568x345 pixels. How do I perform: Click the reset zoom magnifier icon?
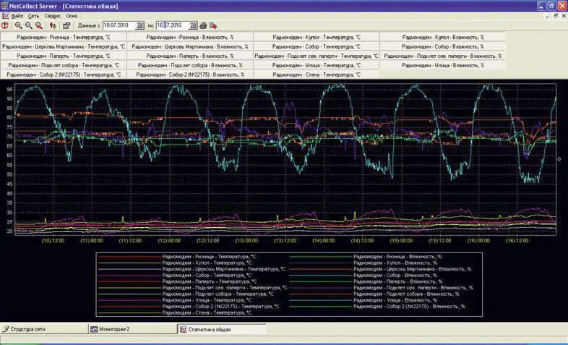[x=39, y=25]
